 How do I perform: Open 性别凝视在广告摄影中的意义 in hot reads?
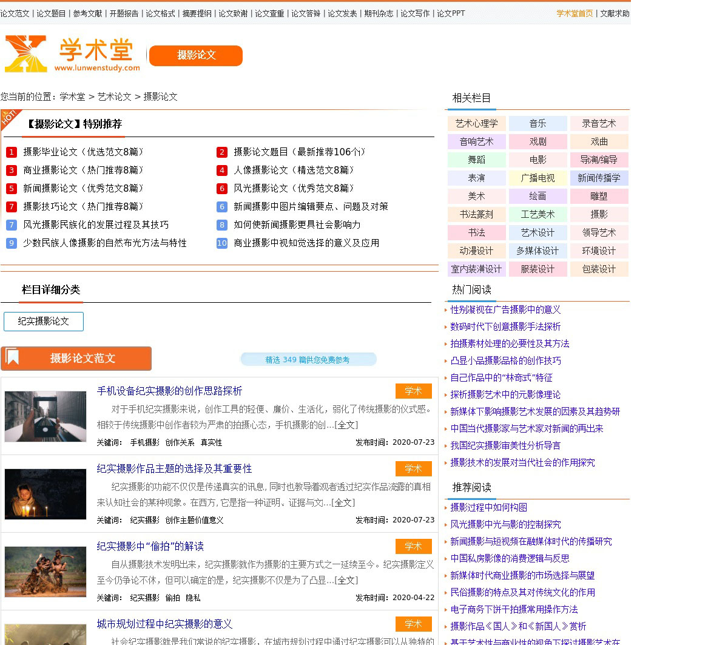click(505, 310)
